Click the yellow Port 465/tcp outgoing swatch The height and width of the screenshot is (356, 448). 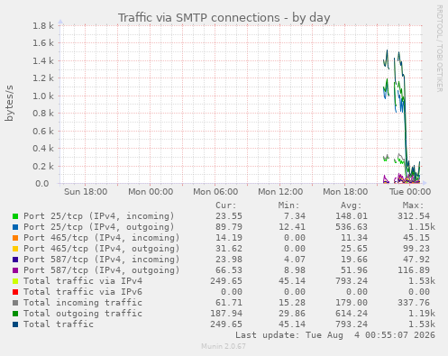coord(15,249)
